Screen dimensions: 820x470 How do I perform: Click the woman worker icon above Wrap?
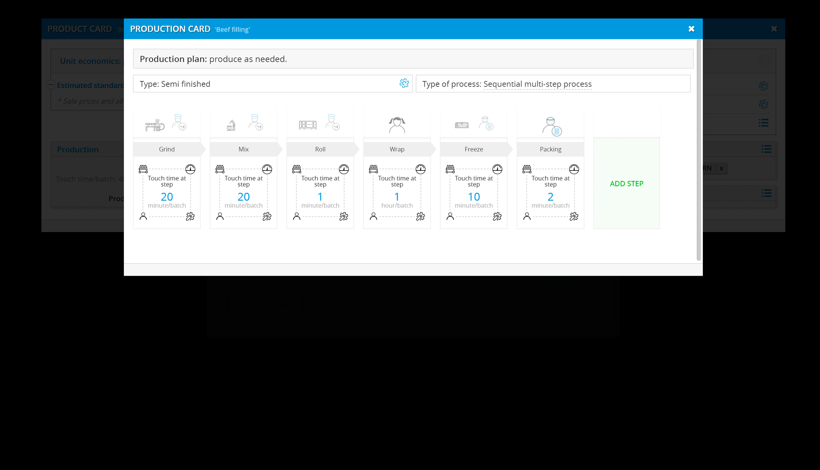397,125
